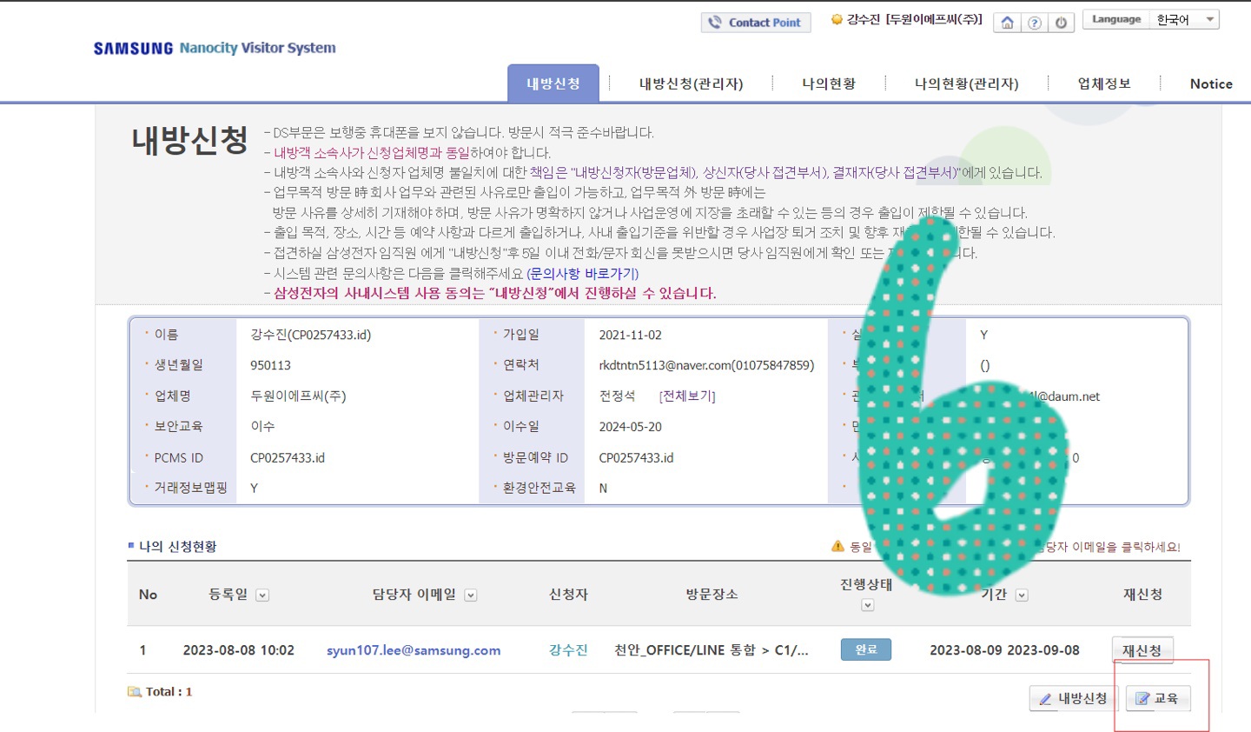The height and width of the screenshot is (732, 1251).
Task: Click the warning triangle icon near 동일
Action: pyautogui.click(x=837, y=546)
